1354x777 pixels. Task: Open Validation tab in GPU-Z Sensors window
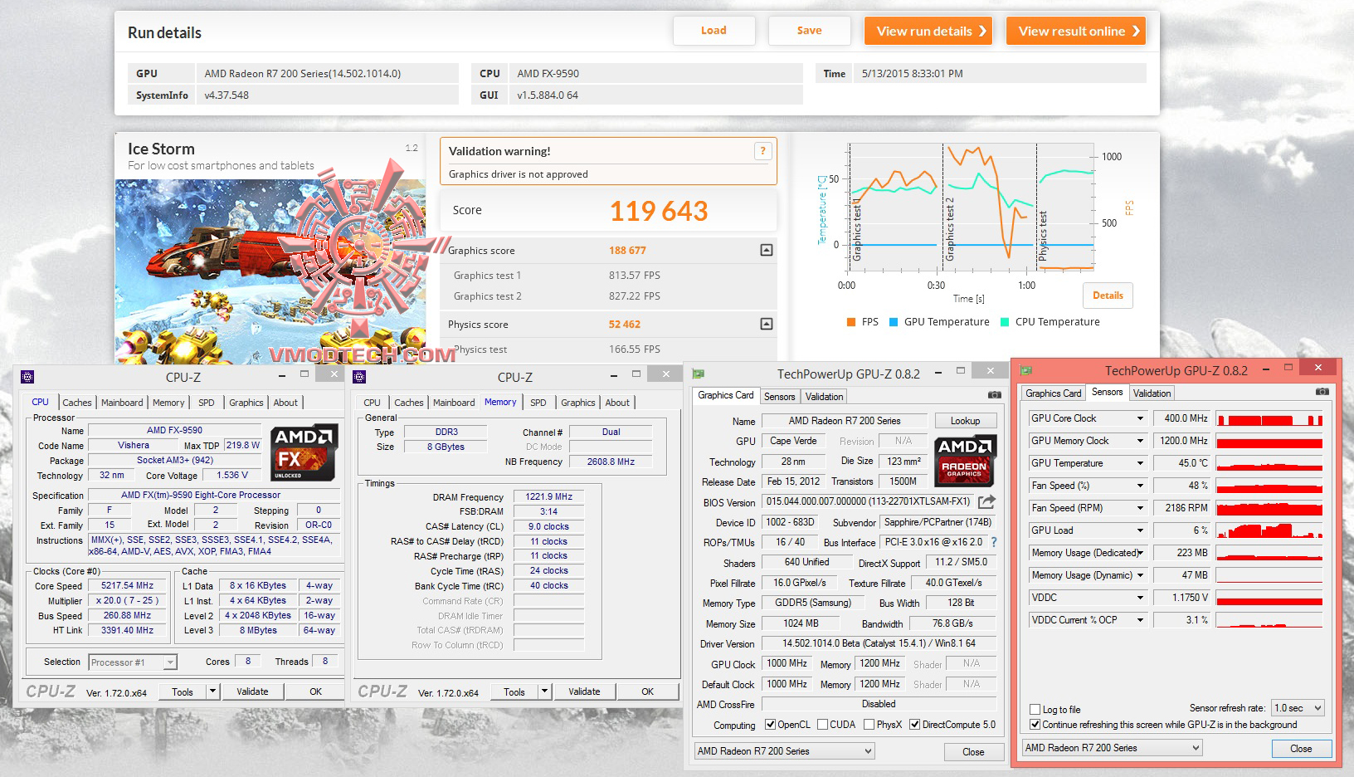pyautogui.click(x=1152, y=393)
